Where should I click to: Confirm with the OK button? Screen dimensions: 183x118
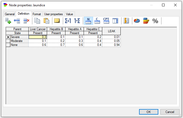click(149, 112)
